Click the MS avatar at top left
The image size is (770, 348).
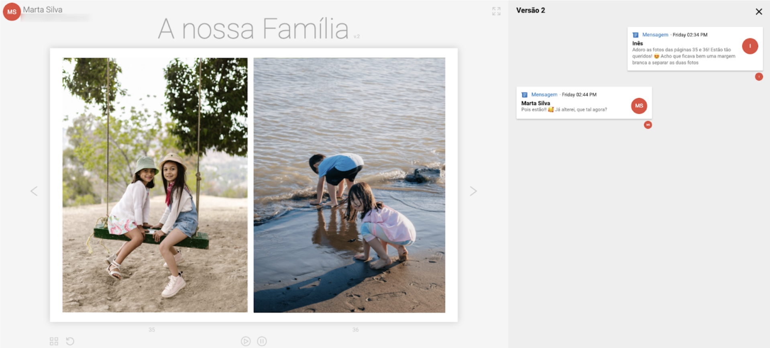tap(12, 12)
